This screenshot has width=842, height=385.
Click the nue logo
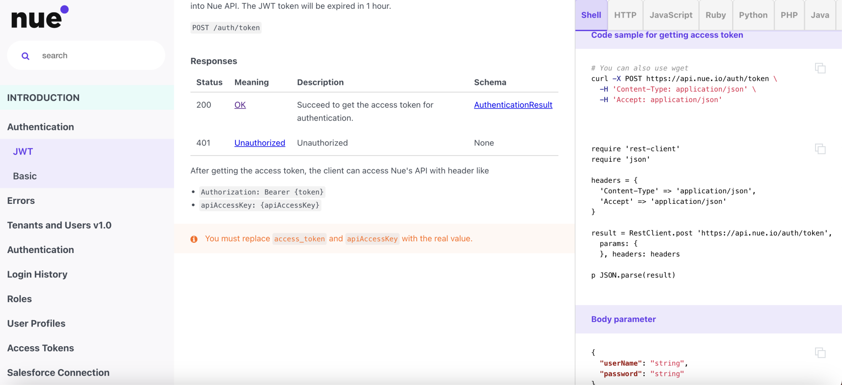(40, 18)
